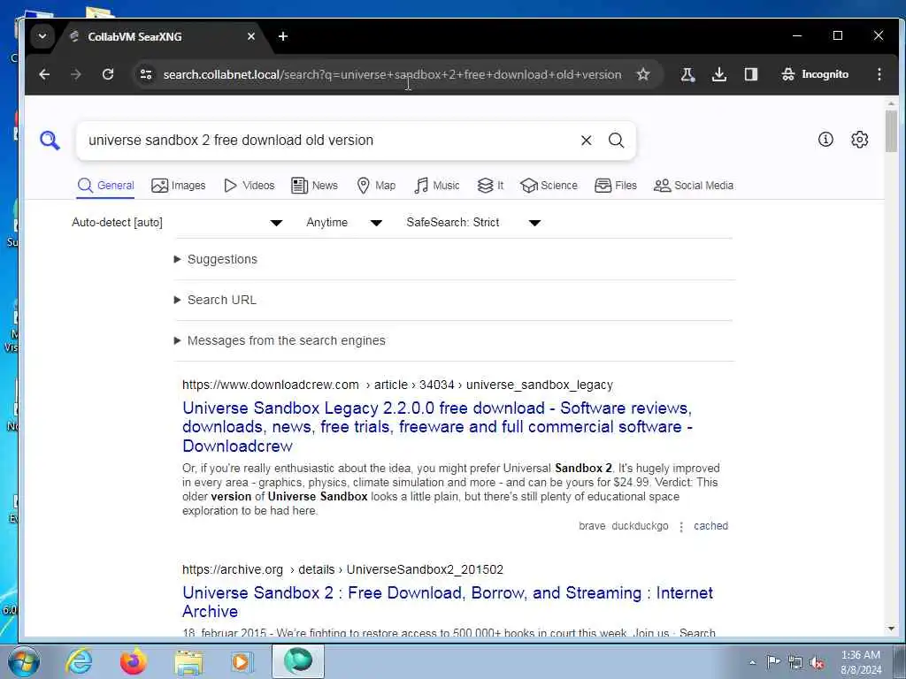This screenshot has height=679, width=906.
Task: Click the page vertical scrollbar thumb
Action: (x=891, y=131)
